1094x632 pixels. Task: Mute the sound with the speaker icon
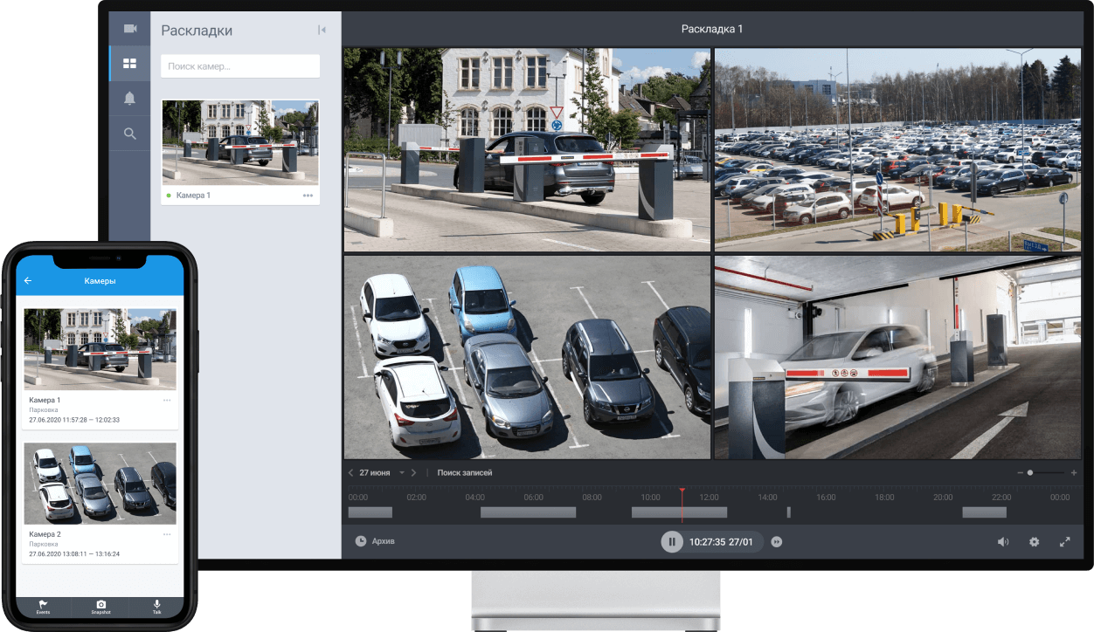1003,542
